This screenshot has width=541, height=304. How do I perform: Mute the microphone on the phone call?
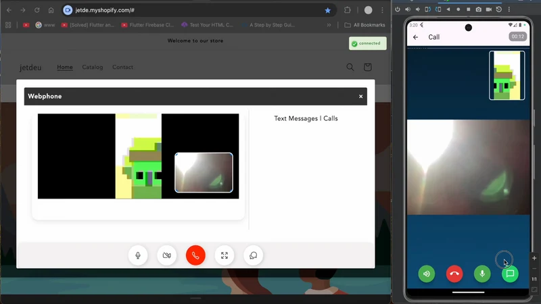click(482, 274)
